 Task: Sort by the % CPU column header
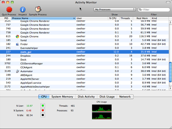pos(114,18)
